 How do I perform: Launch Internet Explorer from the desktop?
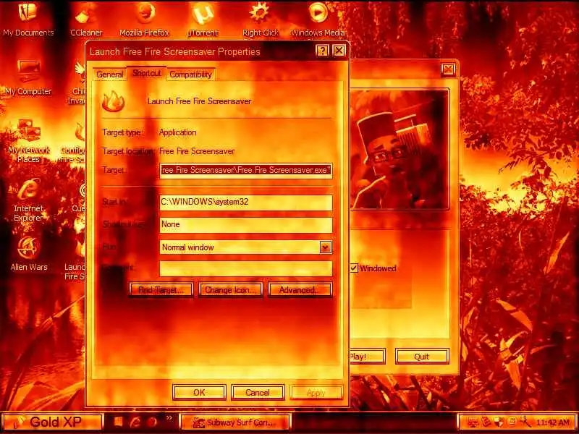(28, 200)
